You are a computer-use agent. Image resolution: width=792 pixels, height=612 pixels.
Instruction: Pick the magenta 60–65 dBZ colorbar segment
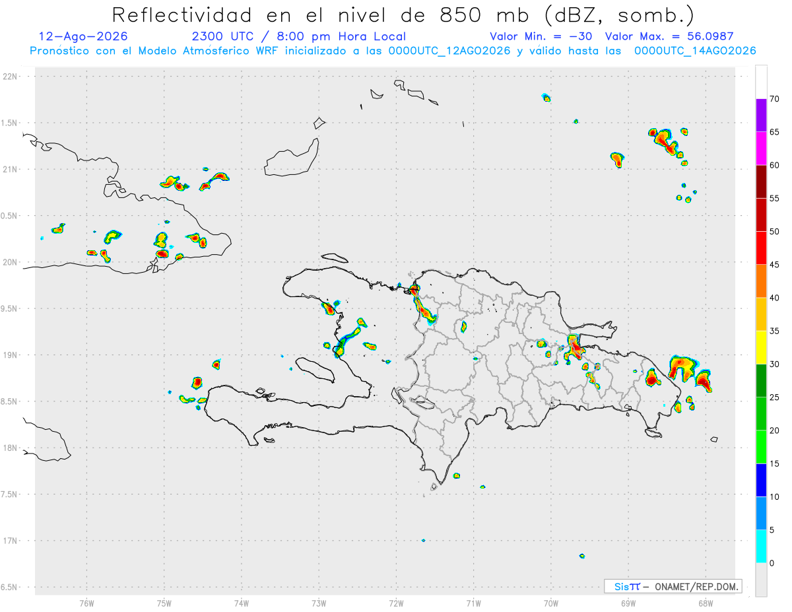coord(761,148)
